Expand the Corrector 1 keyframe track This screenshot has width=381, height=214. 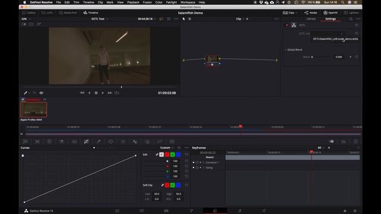pos(204,162)
